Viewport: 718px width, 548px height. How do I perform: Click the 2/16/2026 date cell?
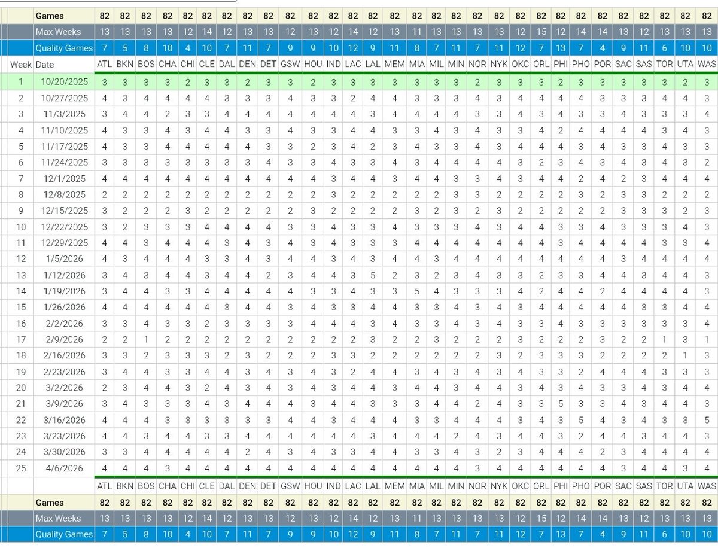click(64, 355)
